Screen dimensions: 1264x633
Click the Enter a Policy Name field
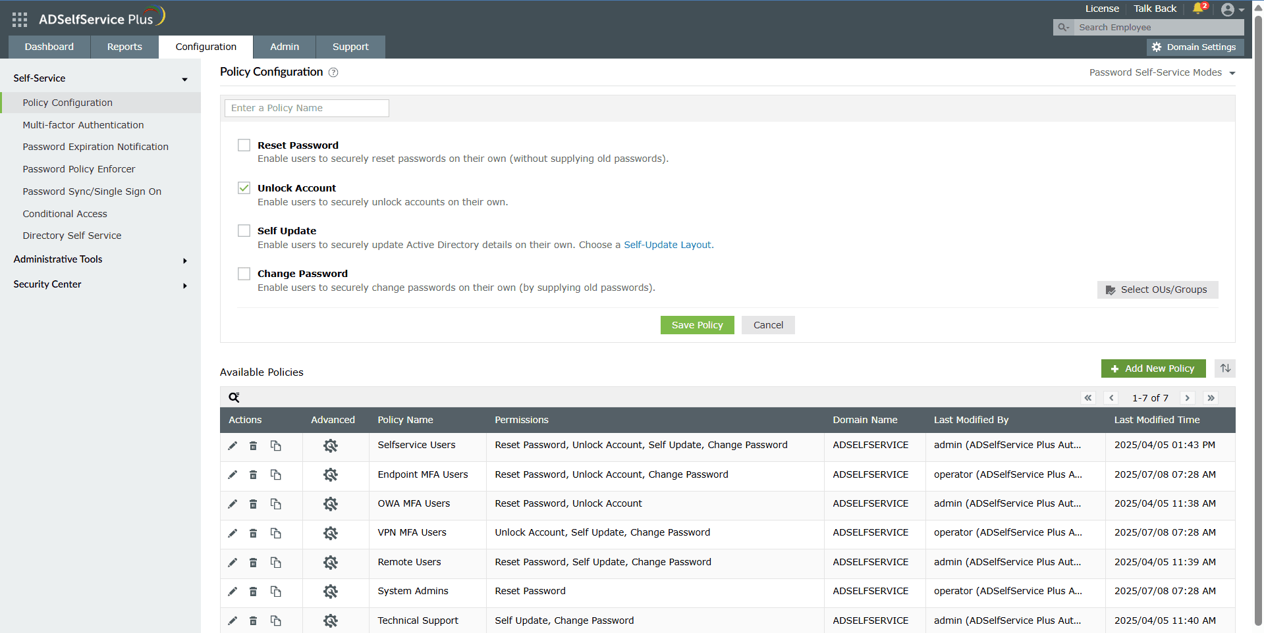pyautogui.click(x=307, y=108)
